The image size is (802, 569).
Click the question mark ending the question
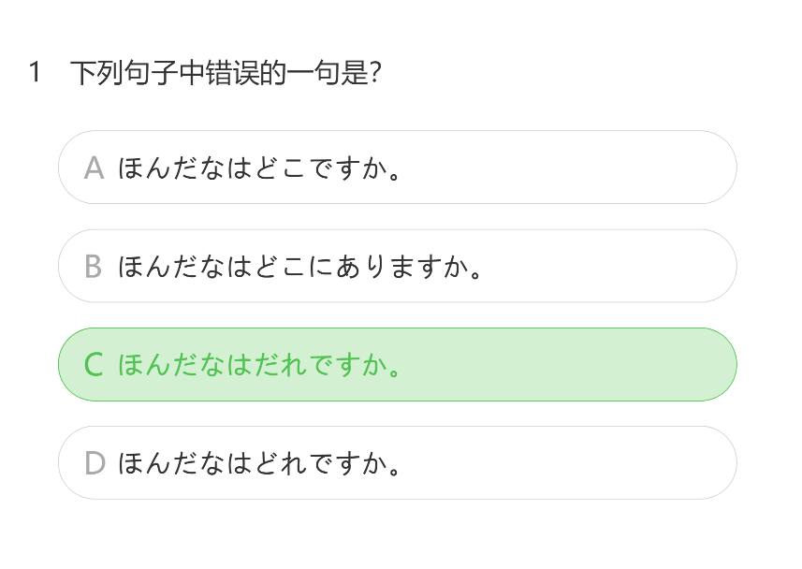[x=373, y=73]
